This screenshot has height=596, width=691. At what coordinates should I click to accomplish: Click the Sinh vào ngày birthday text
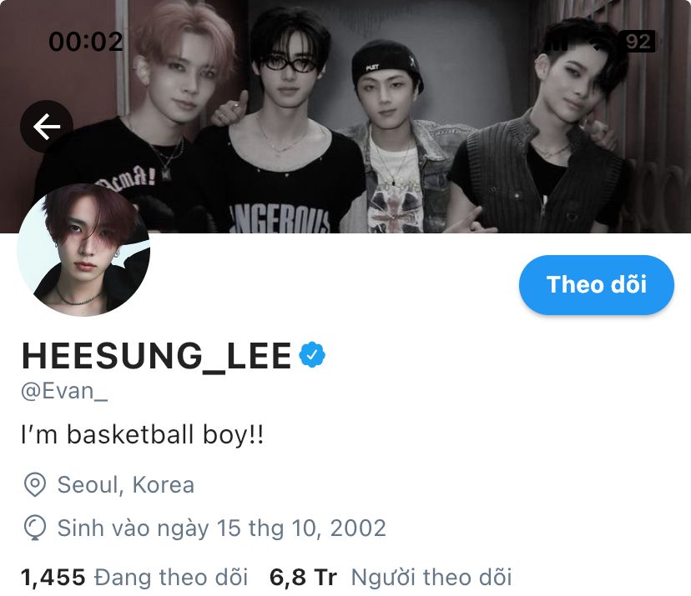click(222, 528)
